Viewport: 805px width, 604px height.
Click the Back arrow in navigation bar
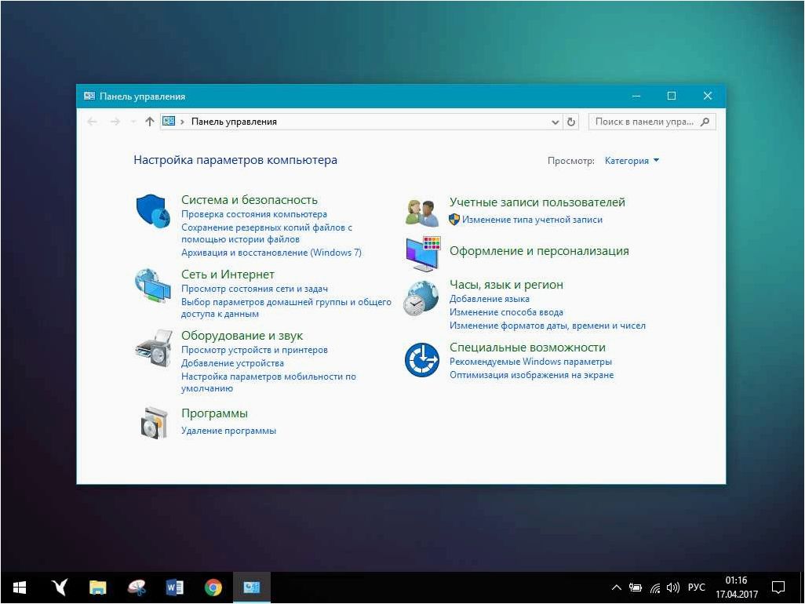coord(92,122)
